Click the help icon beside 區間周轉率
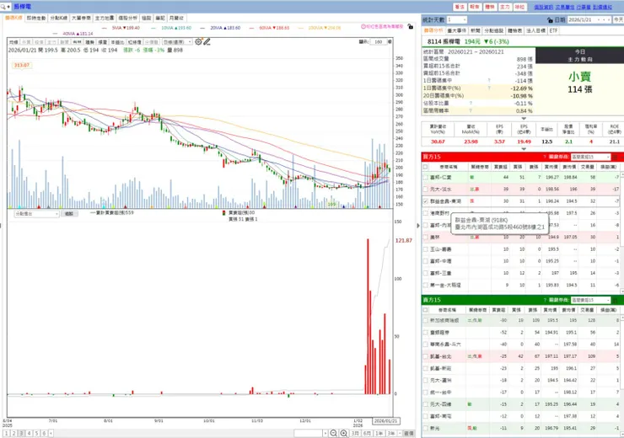Viewport: 624px width, 438px height. point(471,111)
